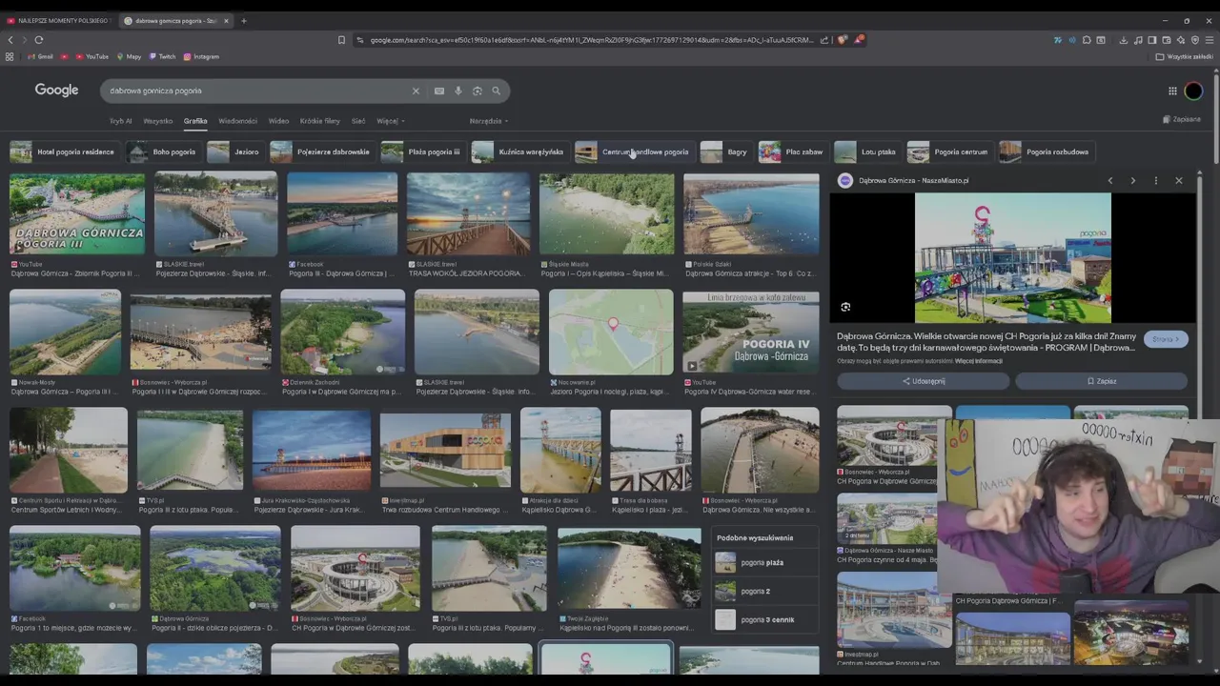Open the Wszystkie zakładki folder

(1184, 56)
